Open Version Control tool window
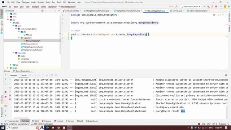Viewport: 231px width, 130px height. [12, 121]
